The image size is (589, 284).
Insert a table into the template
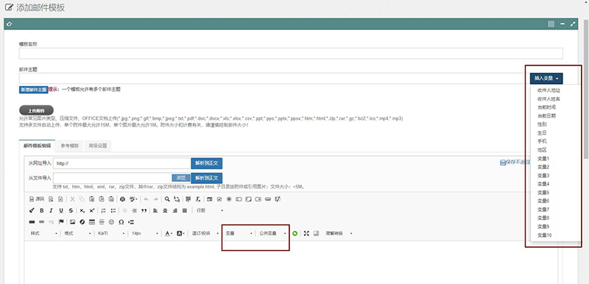pos(91,222)
